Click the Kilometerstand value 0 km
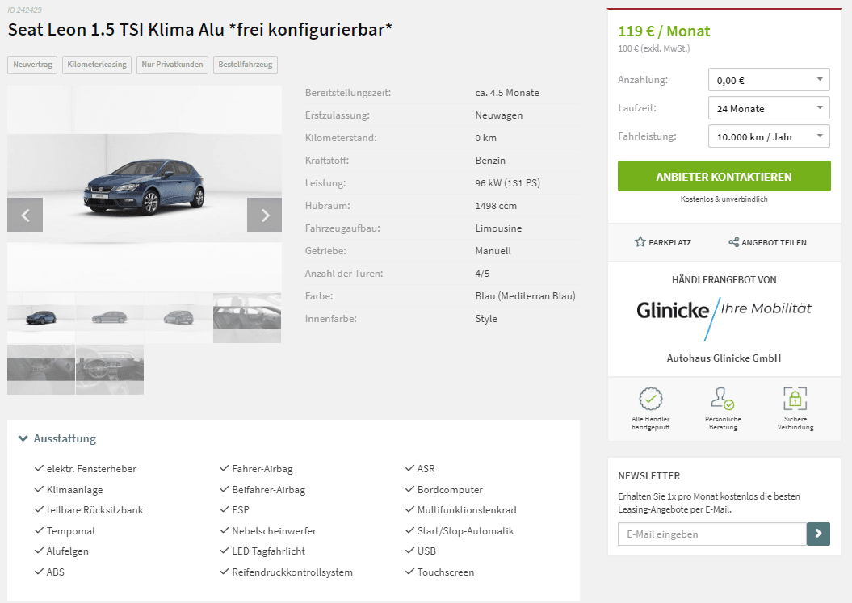This screenshot has height=603, width=852. pos(486,138)
